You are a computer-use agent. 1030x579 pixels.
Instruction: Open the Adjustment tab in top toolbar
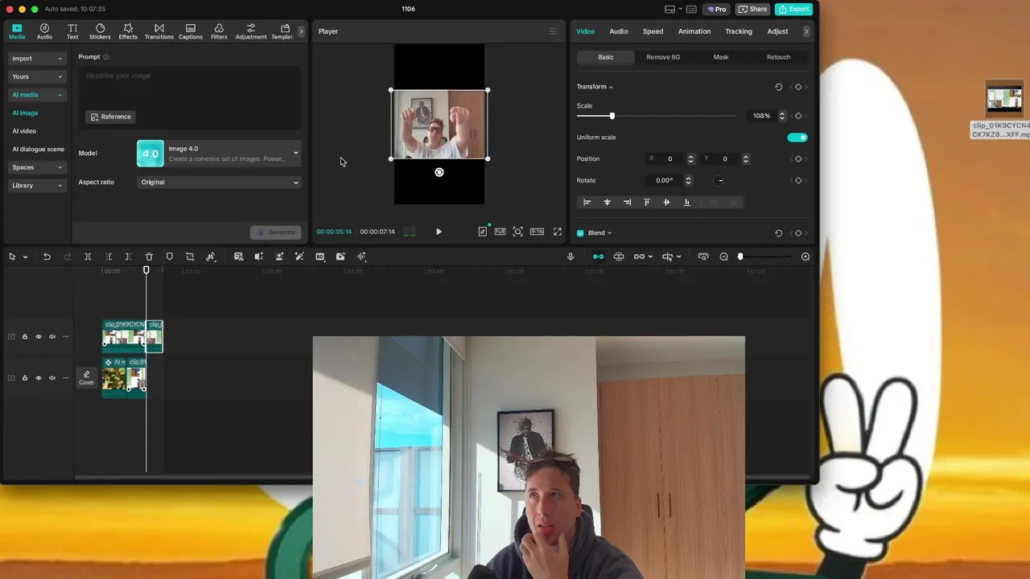pyautogui.click(x=251, y=31)
